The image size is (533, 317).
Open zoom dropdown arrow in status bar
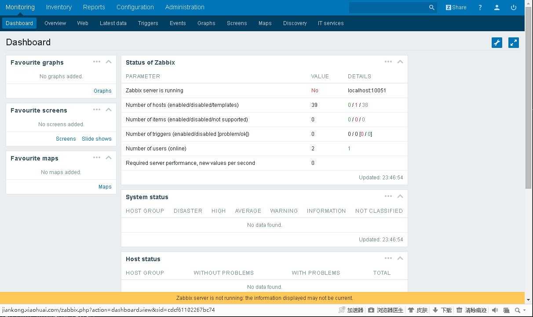(x=525, y=310)
